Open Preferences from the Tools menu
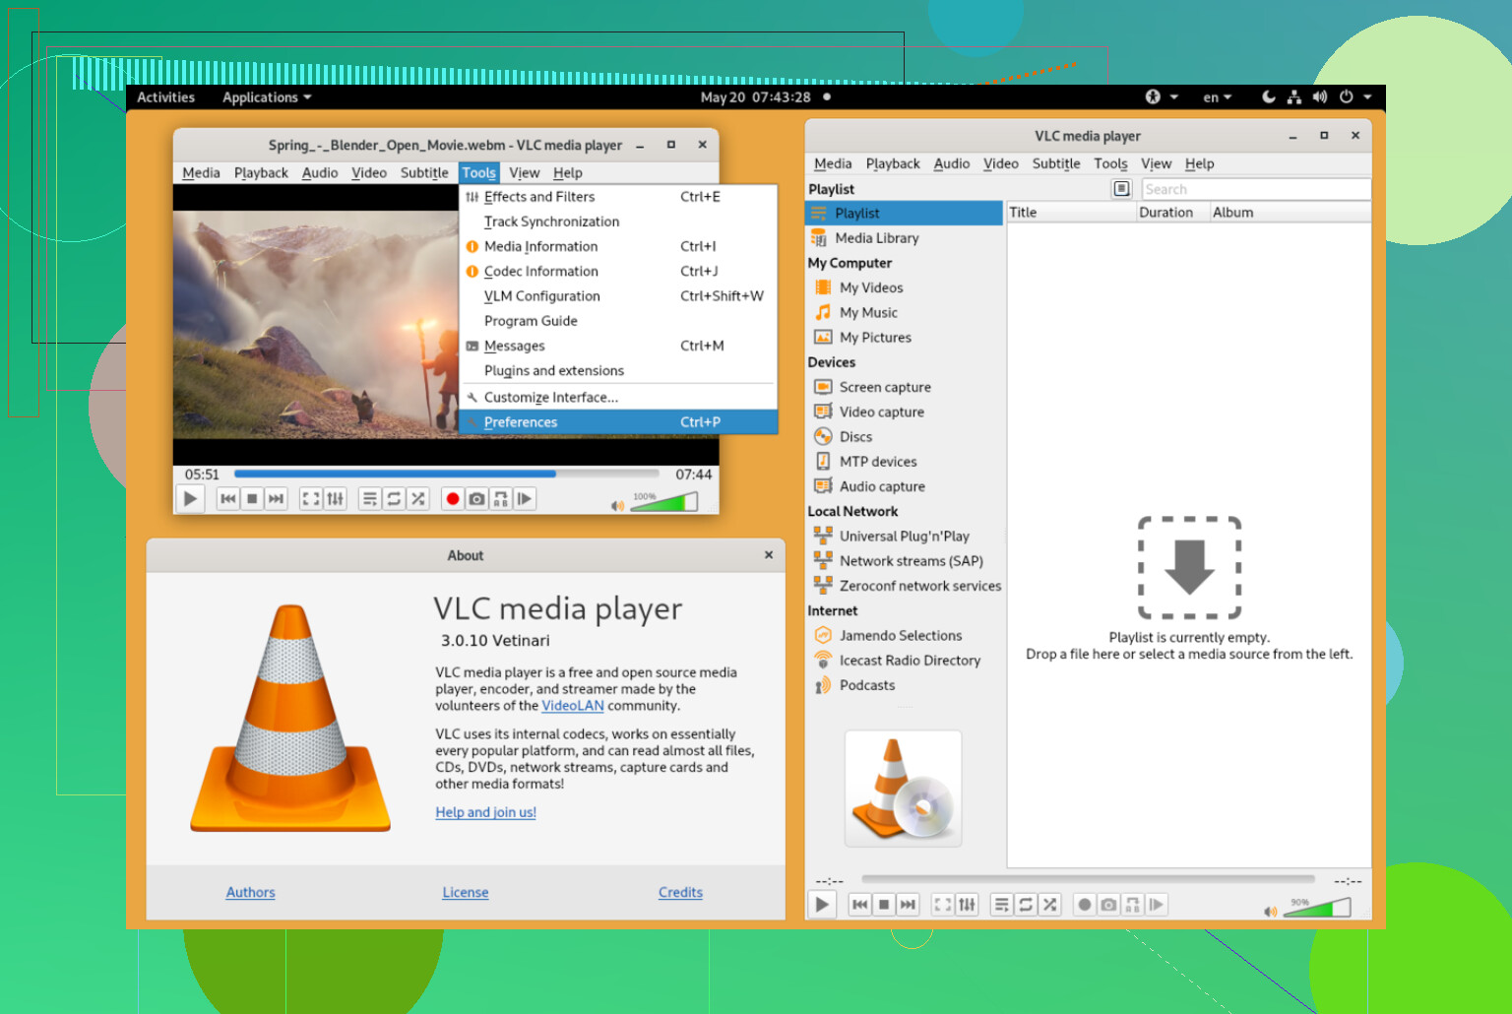Viewport: 1512px width, 1014px height. coord(618,422)
